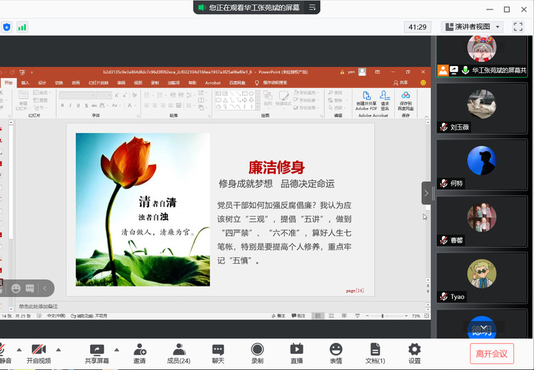Switch to PowerPoint 设计 tab

(x=42, y=83)
